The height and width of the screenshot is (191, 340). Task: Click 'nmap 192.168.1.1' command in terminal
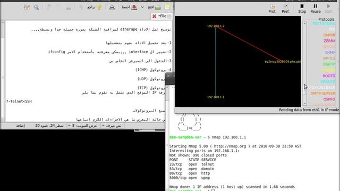(229, 137)
